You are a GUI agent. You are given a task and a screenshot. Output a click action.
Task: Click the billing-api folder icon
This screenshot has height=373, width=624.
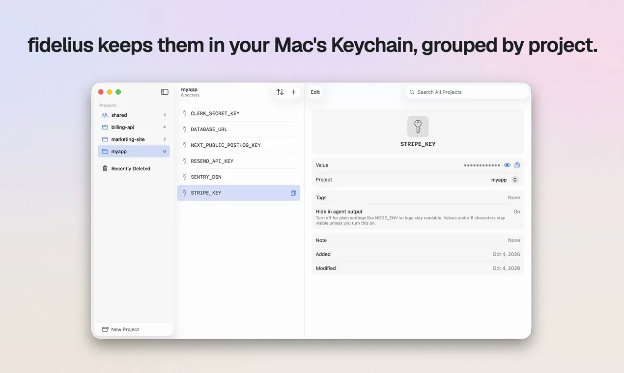tap(105, 127)
